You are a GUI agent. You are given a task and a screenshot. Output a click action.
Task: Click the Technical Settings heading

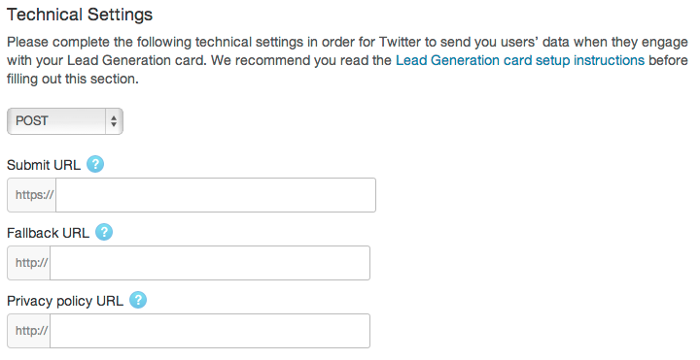point(80,15)
